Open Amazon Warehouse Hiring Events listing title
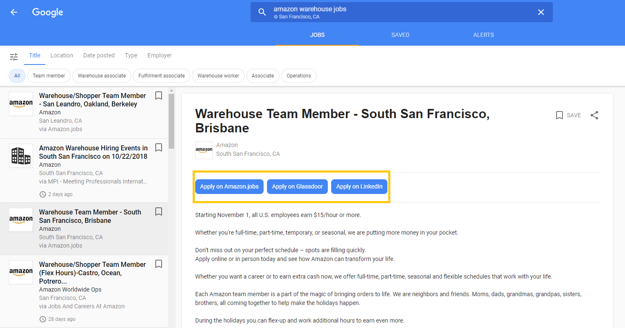 pyautogui.click(x=93, y=152)
